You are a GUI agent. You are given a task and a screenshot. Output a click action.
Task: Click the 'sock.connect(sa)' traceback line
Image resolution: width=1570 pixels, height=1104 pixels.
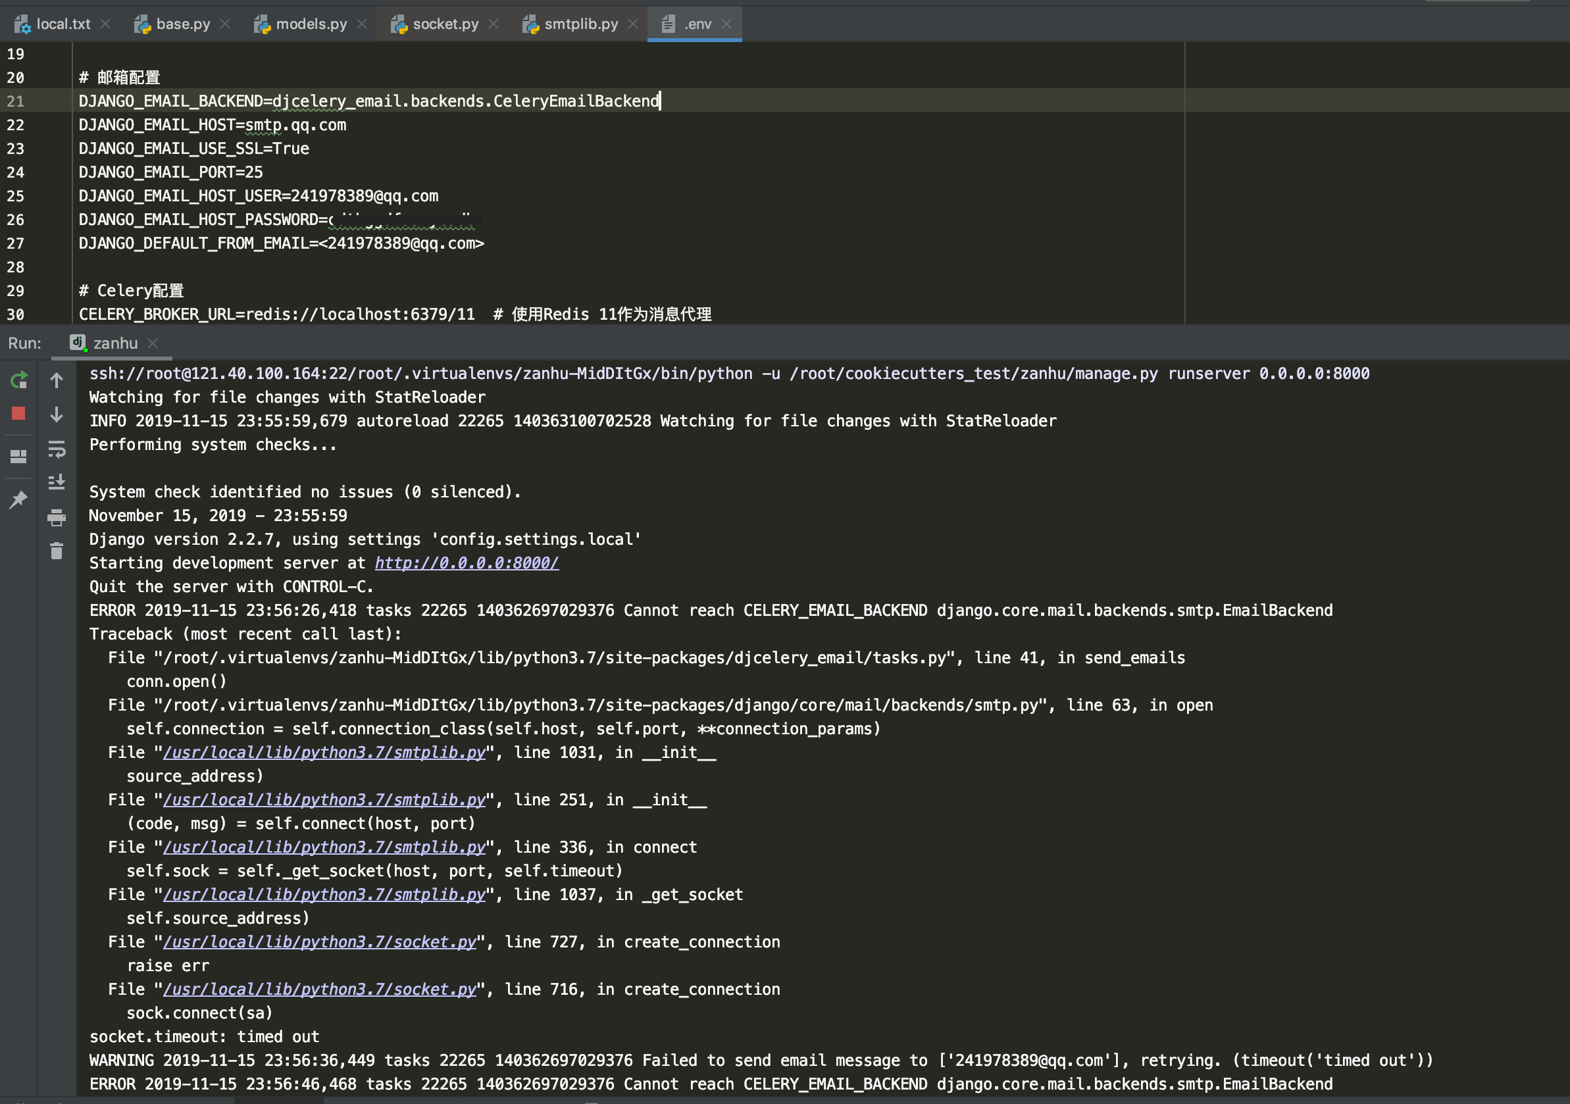[199, 1013]
